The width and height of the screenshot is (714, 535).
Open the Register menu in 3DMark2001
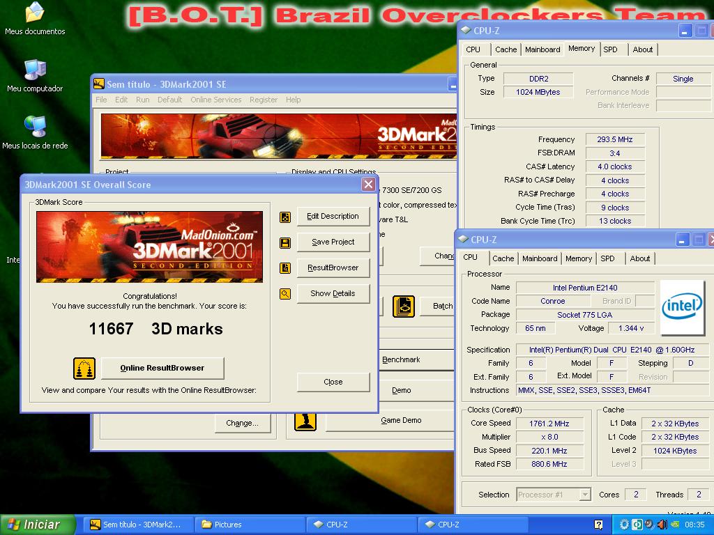click(263, 100)
